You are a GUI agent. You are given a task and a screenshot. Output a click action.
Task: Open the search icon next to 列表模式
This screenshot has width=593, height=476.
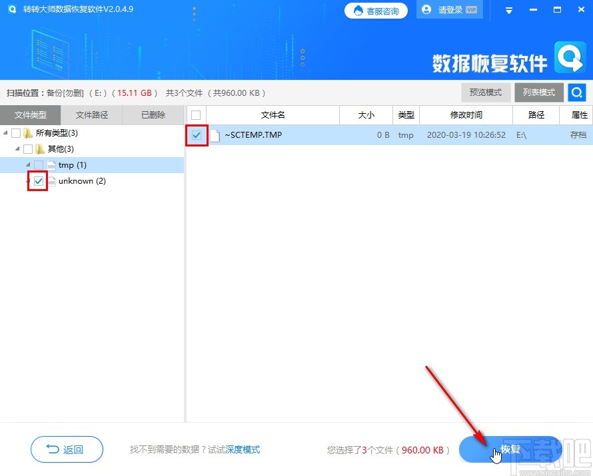576,93
